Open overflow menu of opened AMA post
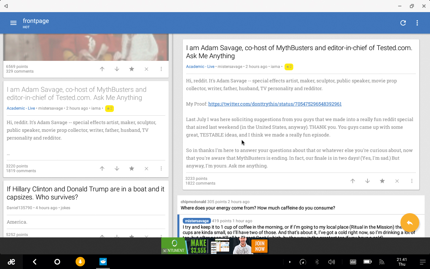Viewport: 430px width, 269px height. tap(412, 181)
